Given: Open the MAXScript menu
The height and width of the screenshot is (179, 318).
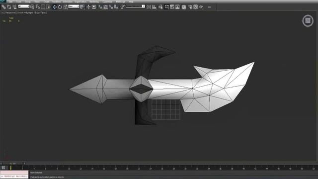Looking at the screenshot, I should [x=120, y=1].
